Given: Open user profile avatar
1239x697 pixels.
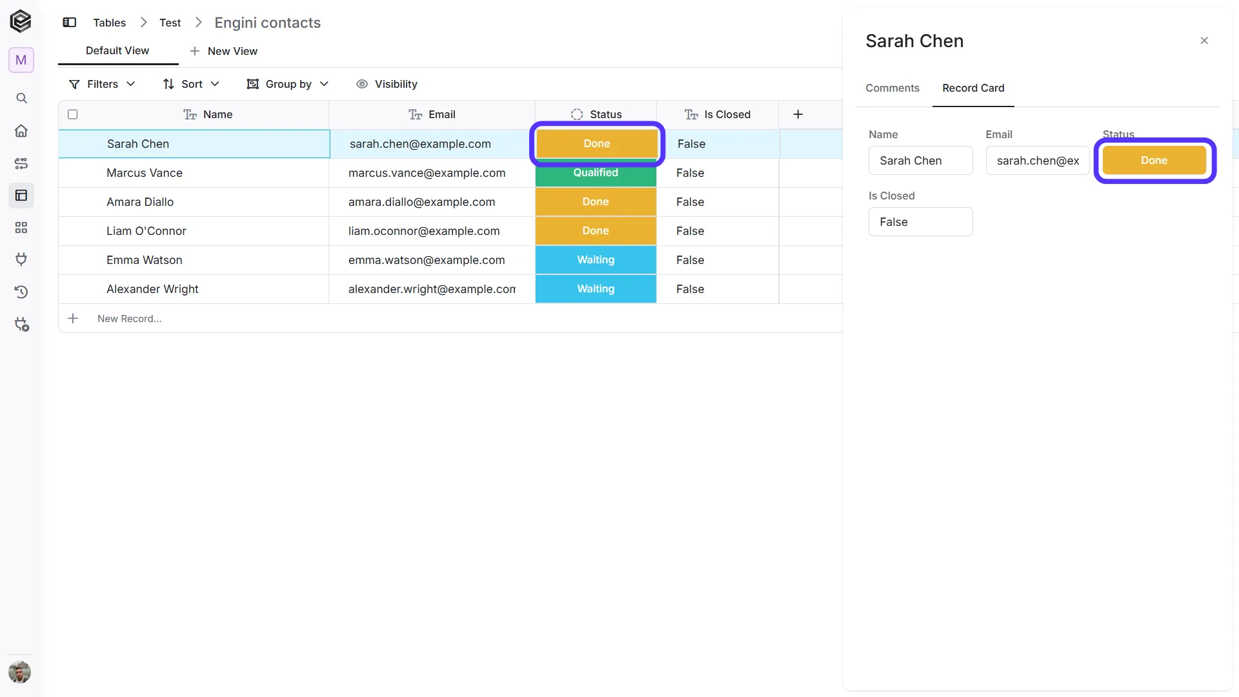Looking at the screenshot, I should 20,672.
